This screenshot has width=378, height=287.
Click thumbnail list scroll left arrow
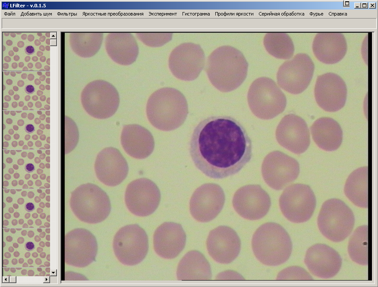6,280
